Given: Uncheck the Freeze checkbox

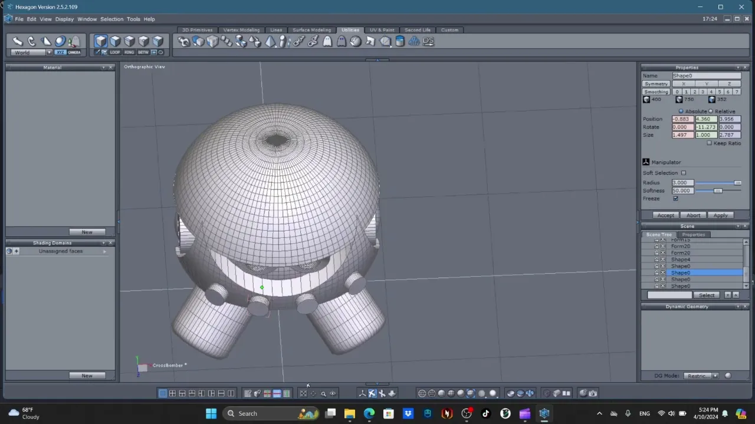Looking at the screenshot, I should click(675, 198).
